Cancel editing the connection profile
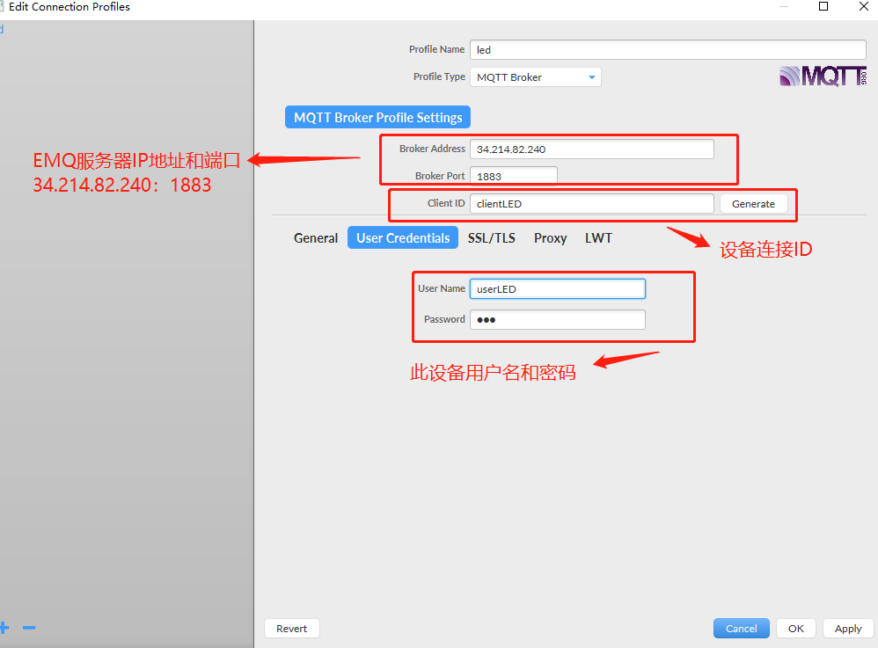This screenshot has width=878, height=648. [741, 628]
